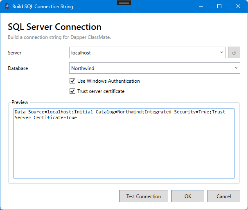
Task: Click the 'Server' label
Action: [15, 53]
